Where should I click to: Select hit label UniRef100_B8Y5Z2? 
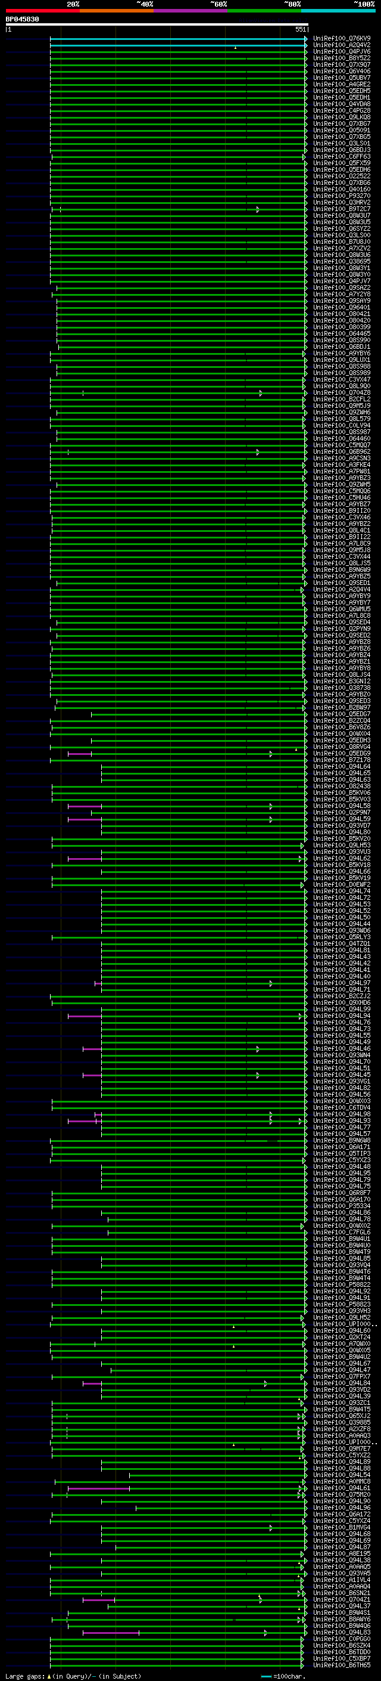(342, 58)
